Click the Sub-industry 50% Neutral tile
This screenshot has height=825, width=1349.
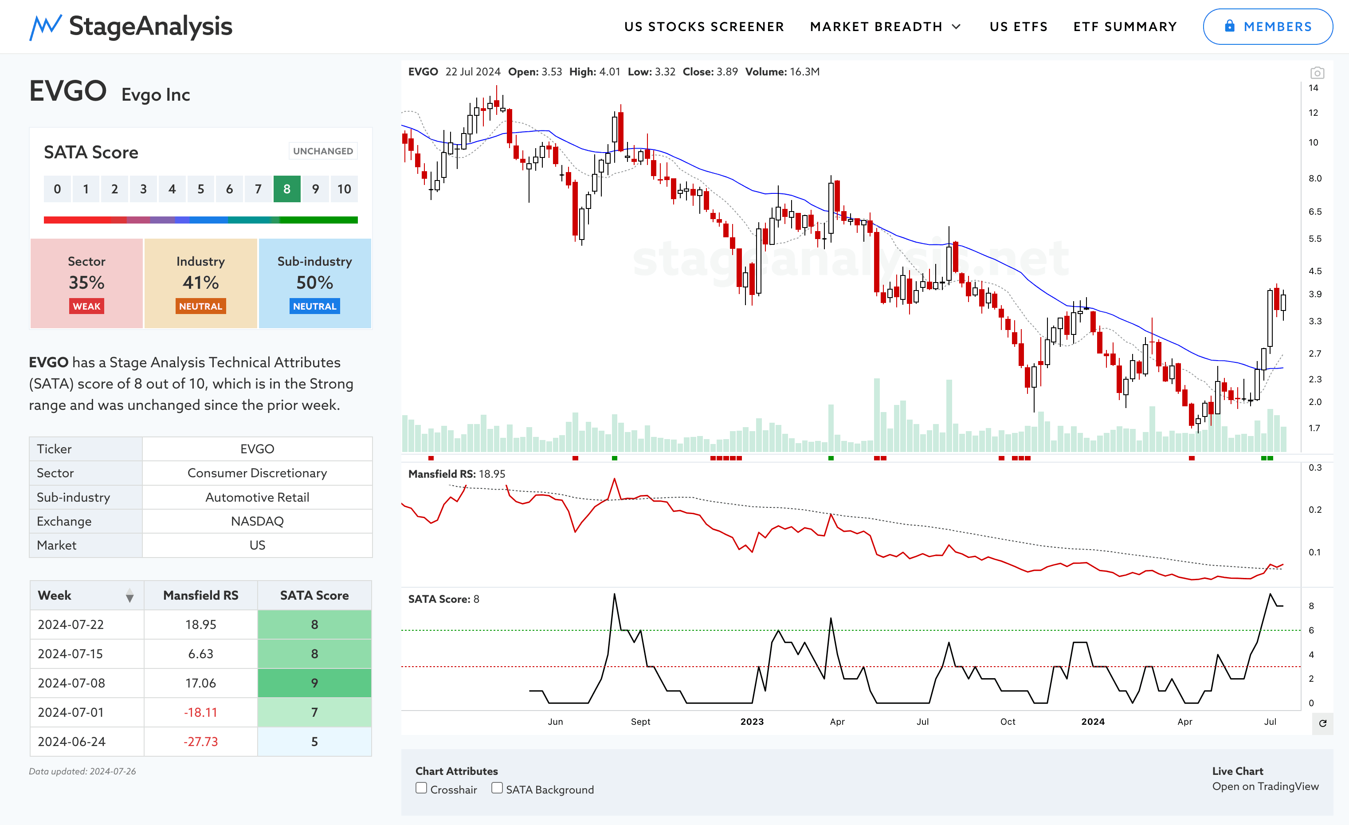315,283
